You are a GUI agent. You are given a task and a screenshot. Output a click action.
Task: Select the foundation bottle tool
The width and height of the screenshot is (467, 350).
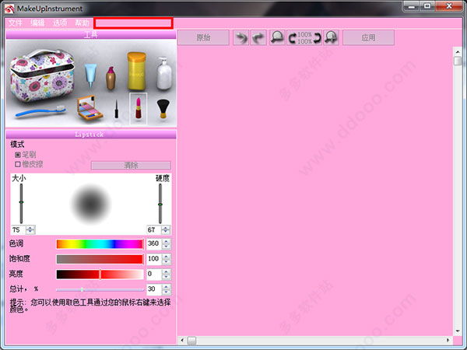click(x=111, y=78)
